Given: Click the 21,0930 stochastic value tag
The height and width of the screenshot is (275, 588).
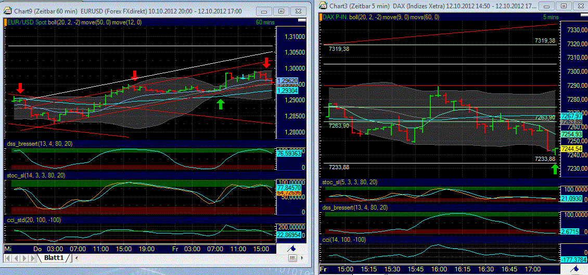Looking at the screenshot, I should (571, 198).
